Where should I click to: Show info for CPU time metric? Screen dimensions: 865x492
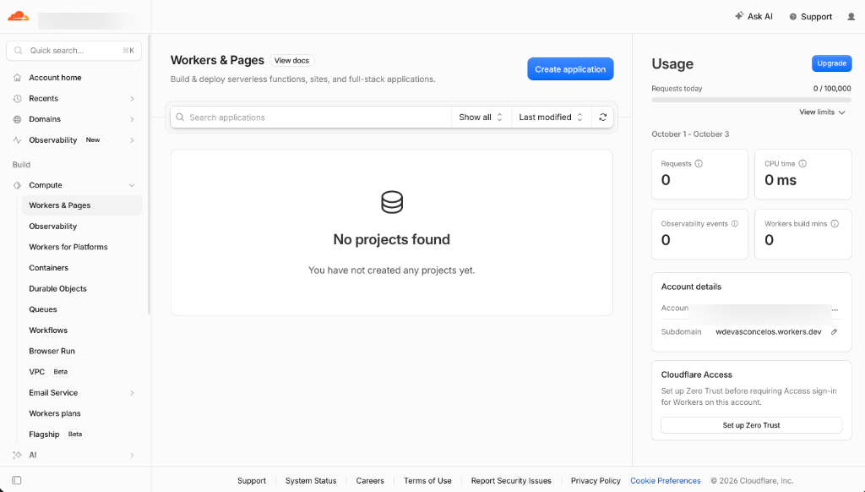coord(802,163)
